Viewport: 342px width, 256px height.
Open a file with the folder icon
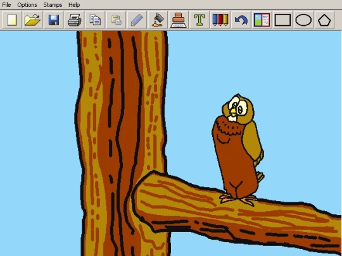[32, 20]
